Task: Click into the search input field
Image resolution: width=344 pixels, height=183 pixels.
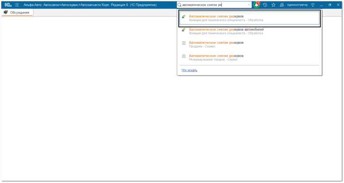Action: [214, 5]
